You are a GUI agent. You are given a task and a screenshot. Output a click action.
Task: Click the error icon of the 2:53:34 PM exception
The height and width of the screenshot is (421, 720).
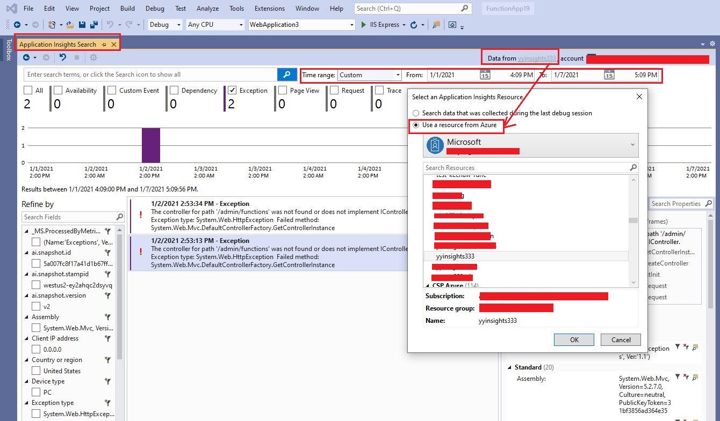tap(141, 215)
